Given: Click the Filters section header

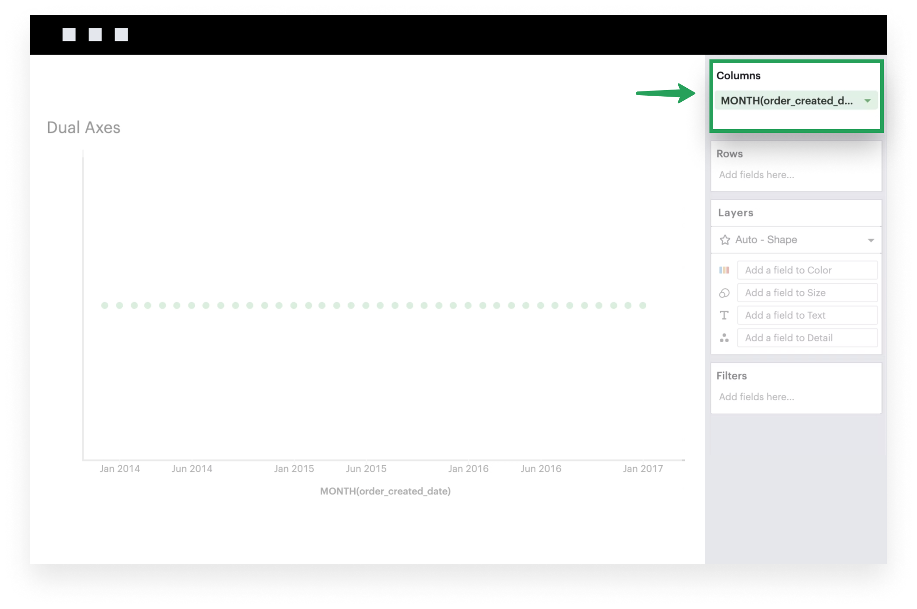Looking at the screenshot, I should coord(732,375).
